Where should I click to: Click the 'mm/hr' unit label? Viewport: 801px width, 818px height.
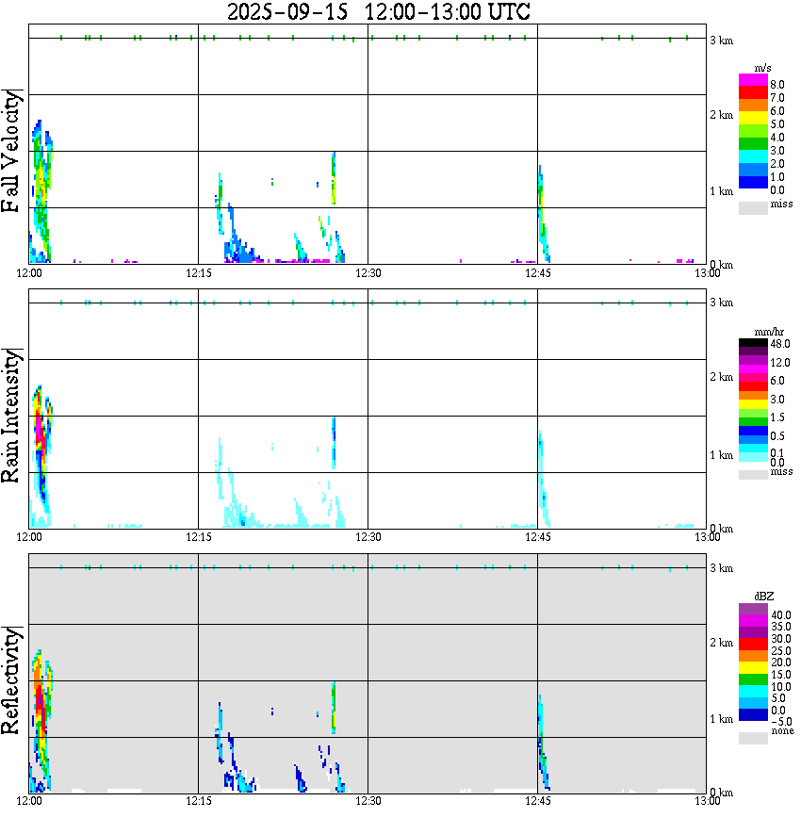coord(769,332)
